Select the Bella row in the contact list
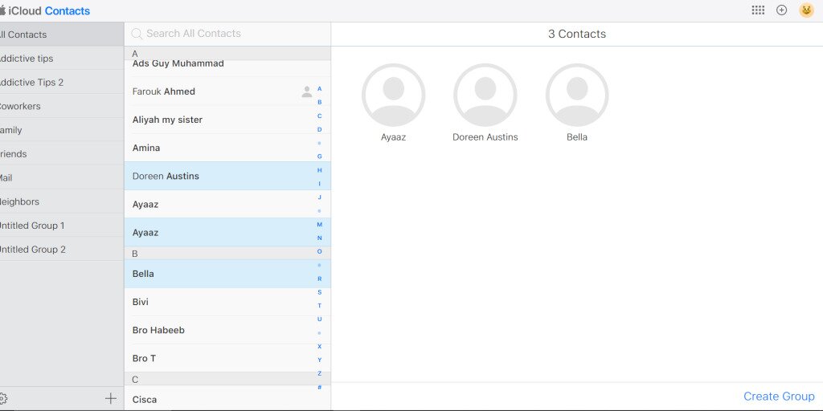823x411 pixels. pyautogui.click(x=227, y=274)
